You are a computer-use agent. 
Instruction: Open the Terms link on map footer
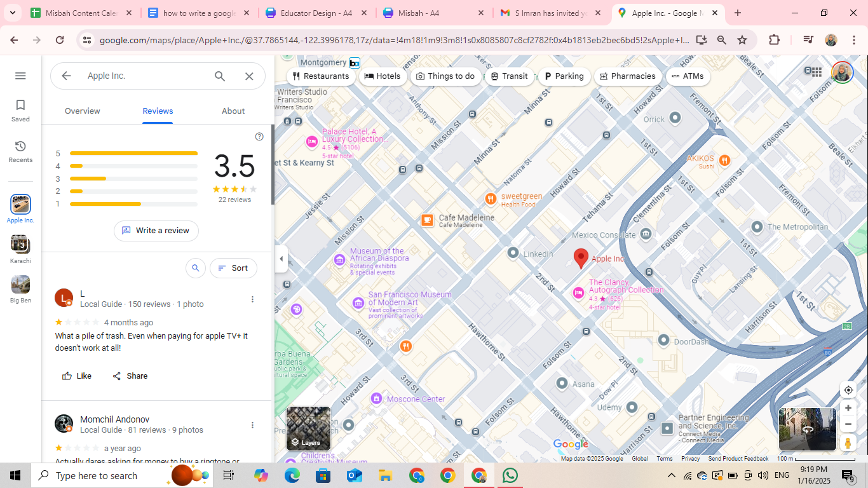point(665,459)
